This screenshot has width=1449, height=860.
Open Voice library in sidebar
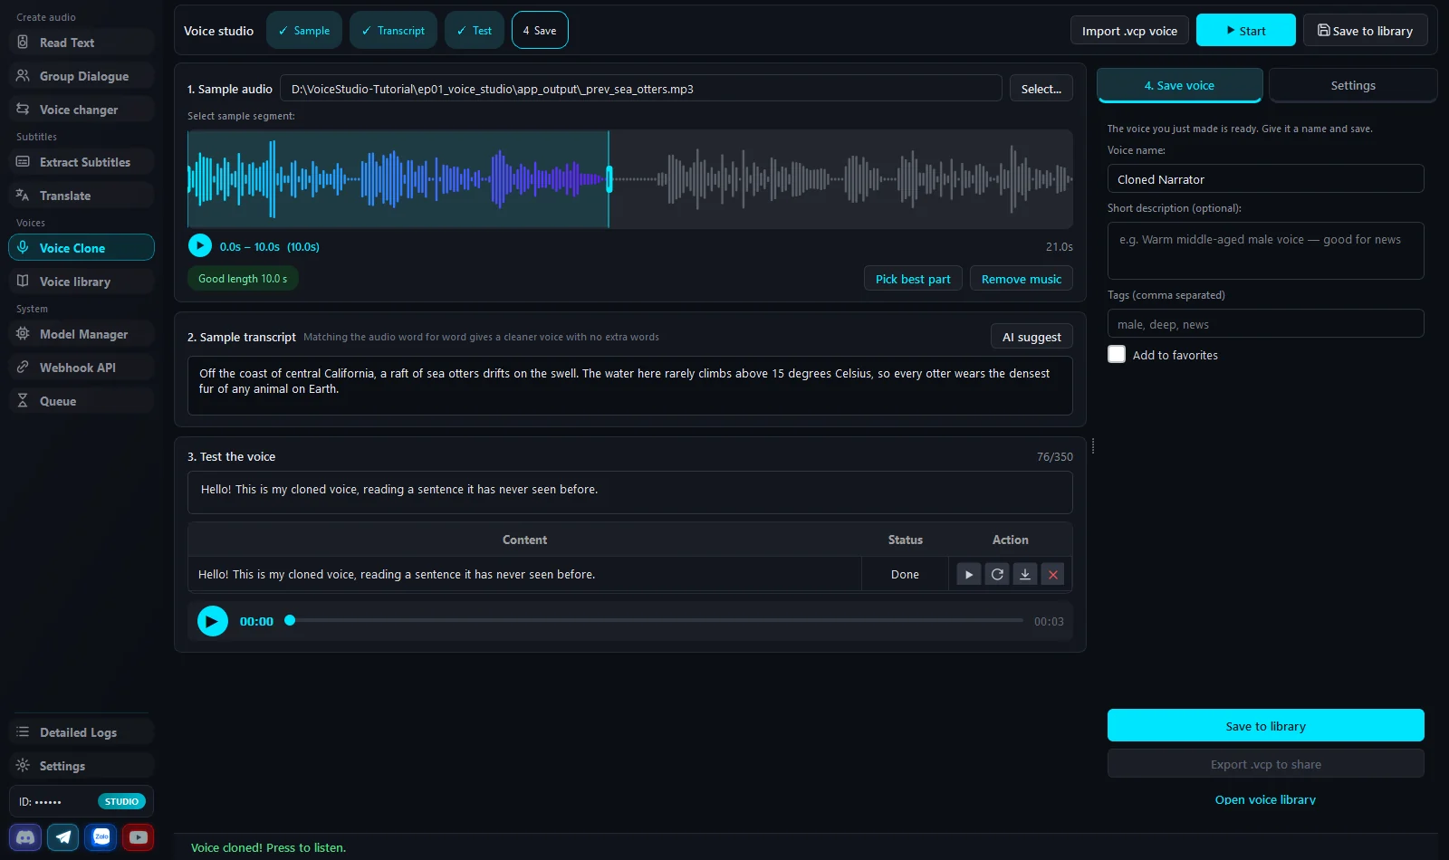tap(82, 282)
